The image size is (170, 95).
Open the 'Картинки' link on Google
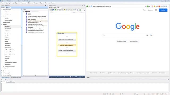150,10
